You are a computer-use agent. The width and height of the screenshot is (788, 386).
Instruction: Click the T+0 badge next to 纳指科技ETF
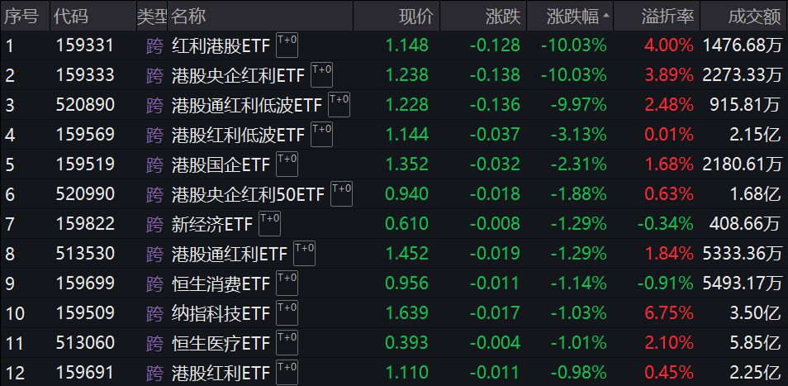287,311
